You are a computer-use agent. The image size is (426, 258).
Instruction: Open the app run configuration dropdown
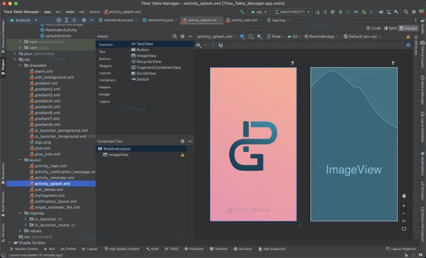(259, 12)
